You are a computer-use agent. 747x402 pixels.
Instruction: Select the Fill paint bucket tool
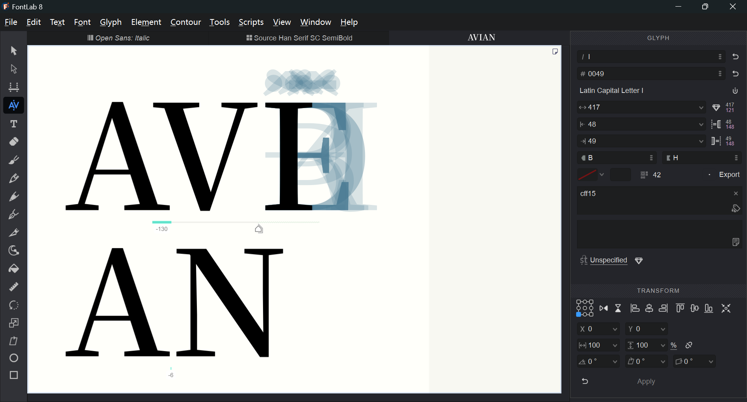(x=14, y=269)
